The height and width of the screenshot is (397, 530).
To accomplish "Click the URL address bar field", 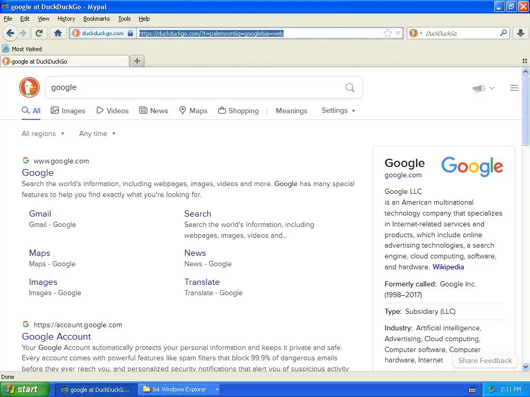I will (x=259, y=34).
